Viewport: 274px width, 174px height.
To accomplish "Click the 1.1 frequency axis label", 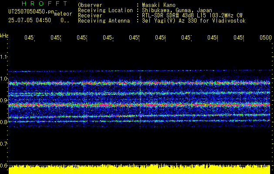I will tap(3, 57).
